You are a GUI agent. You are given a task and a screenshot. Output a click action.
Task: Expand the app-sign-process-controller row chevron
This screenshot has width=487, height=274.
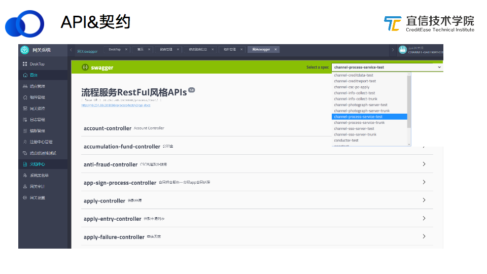click(424, 182)
